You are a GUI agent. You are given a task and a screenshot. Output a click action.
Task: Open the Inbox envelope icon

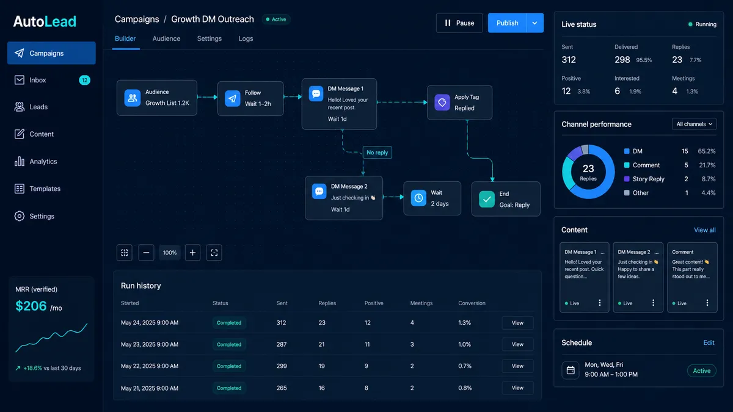click(19, 80)
